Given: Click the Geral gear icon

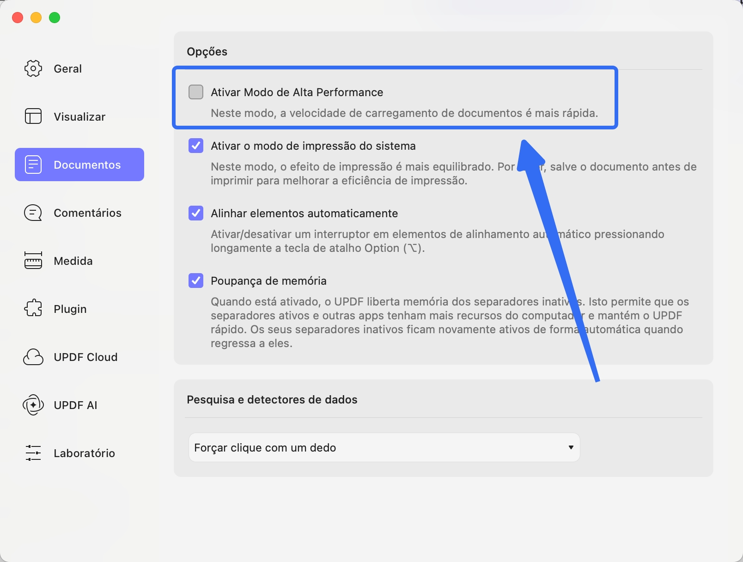Looking at the screenshot, I should coord(33,68).
